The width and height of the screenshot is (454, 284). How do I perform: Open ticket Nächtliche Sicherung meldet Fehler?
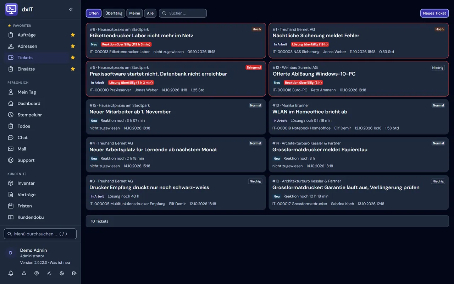(359, 40)
